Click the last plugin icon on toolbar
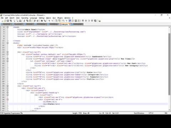 click(x=99, y=21)
